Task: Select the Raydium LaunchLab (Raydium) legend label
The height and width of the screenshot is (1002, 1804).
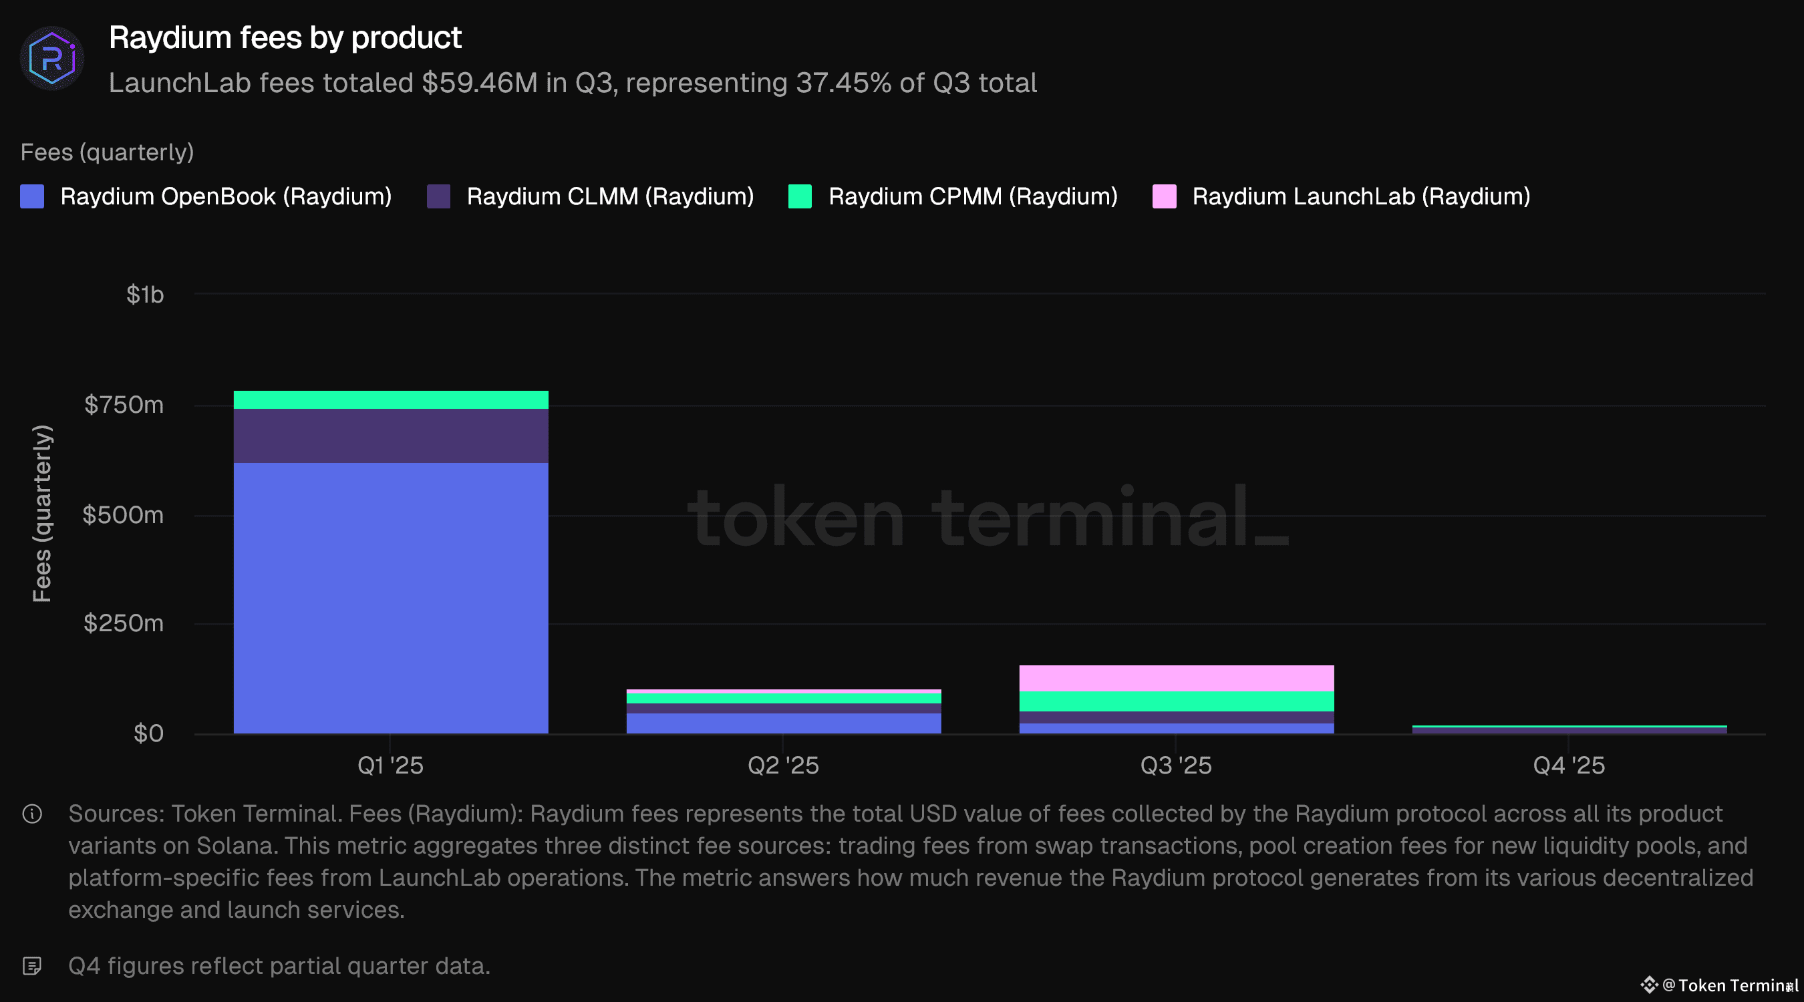Action: [1361, 197]
